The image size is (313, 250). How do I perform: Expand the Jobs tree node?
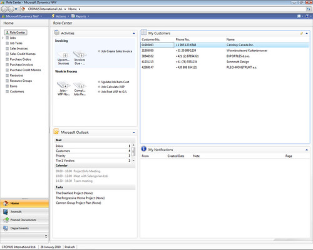click(3, 38)
